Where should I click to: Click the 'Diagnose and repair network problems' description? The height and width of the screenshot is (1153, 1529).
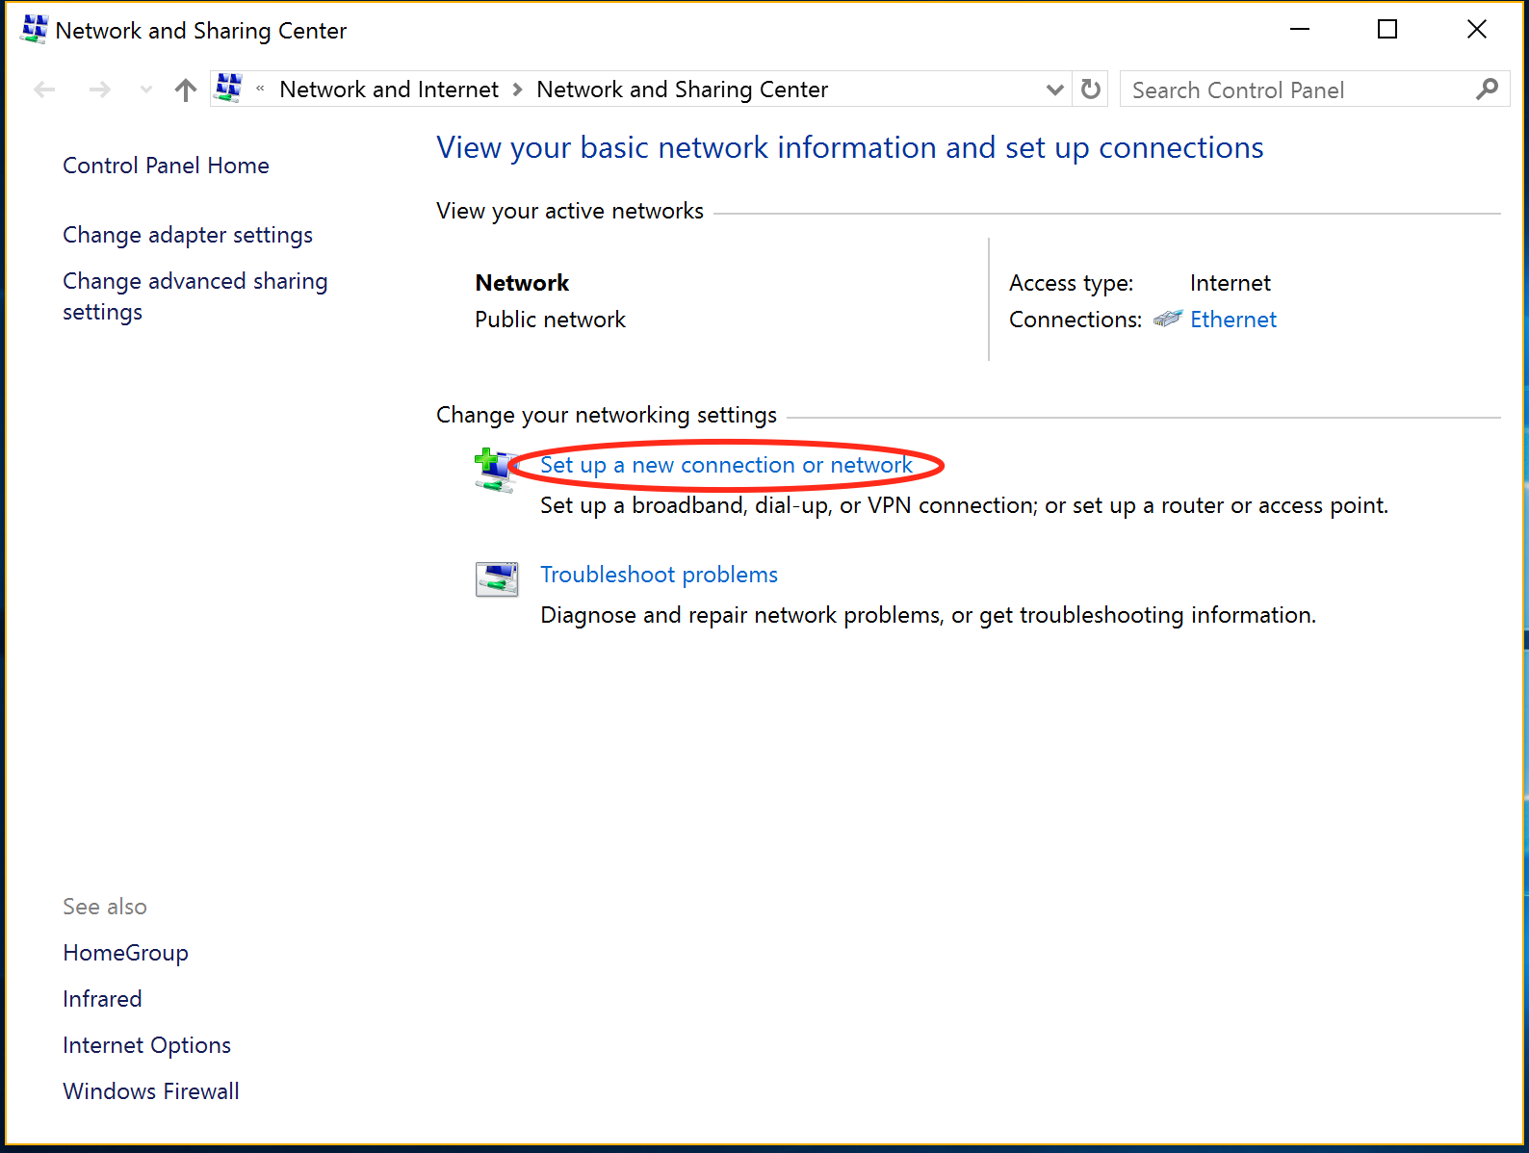(x=928, y=615)
